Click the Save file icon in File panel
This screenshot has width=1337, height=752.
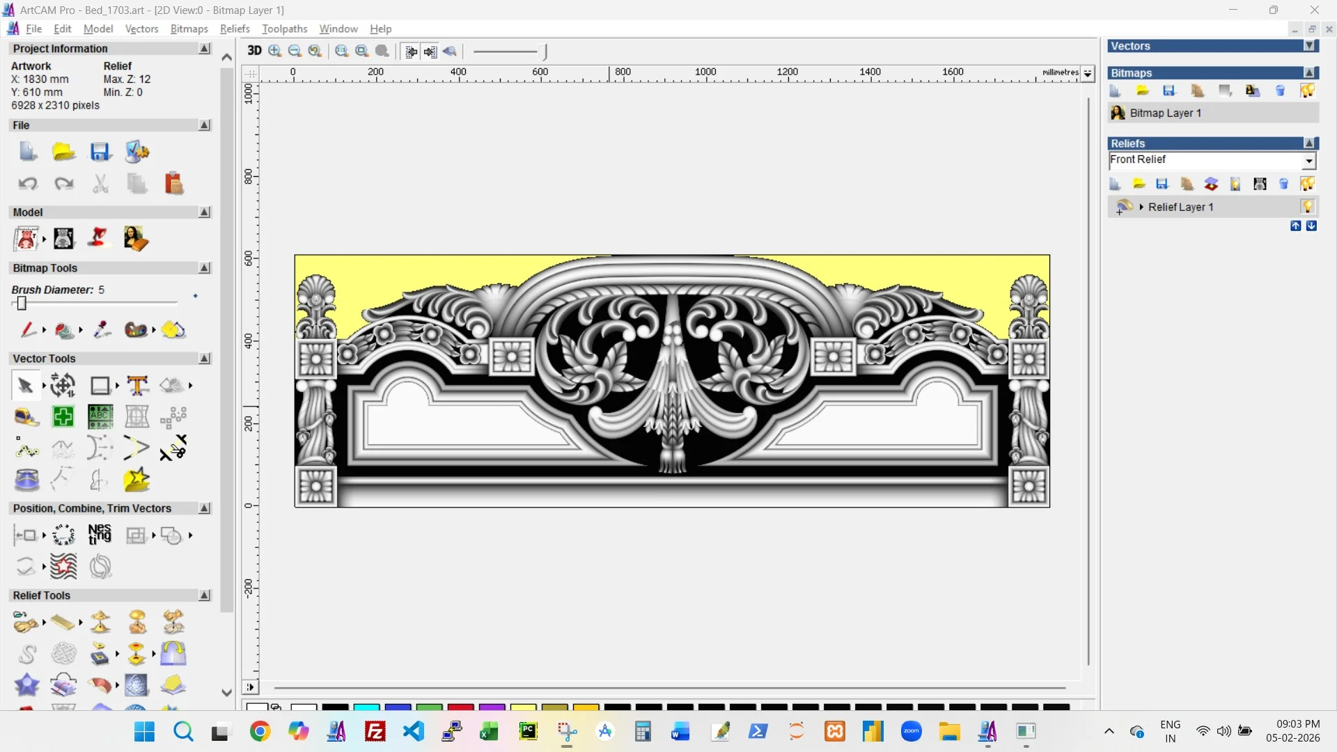(x=100, y=152)
